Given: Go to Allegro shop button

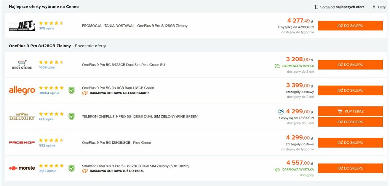Looking at the screenshot, I should click(x=350, y=91).
